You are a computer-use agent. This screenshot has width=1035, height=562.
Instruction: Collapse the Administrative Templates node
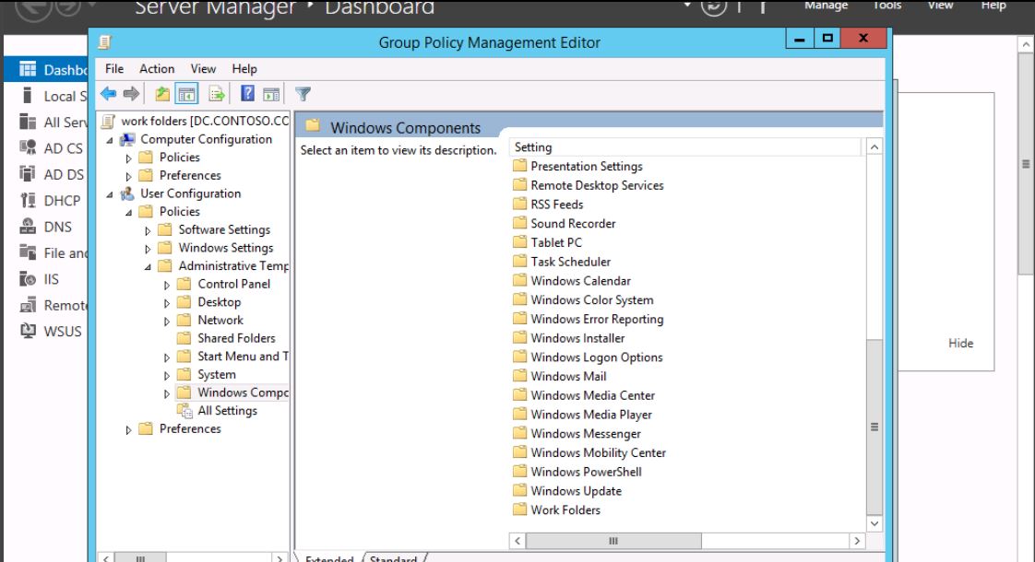pyautogui.click(x=148, y=266)
